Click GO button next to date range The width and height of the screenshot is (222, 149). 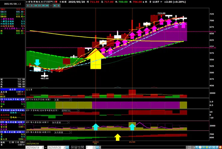click(x=67, y=147)
